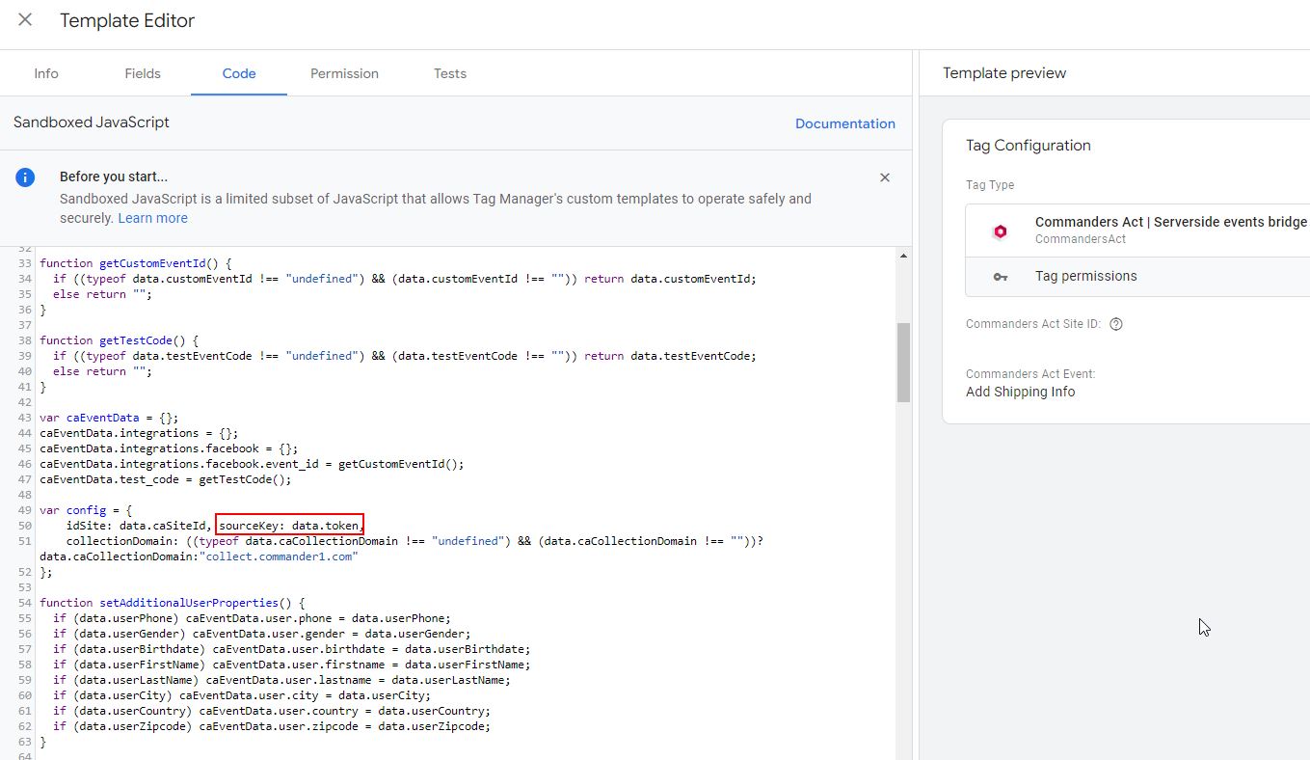
Task: Click the 'var caEventData = {};' line
Action: 109,418
